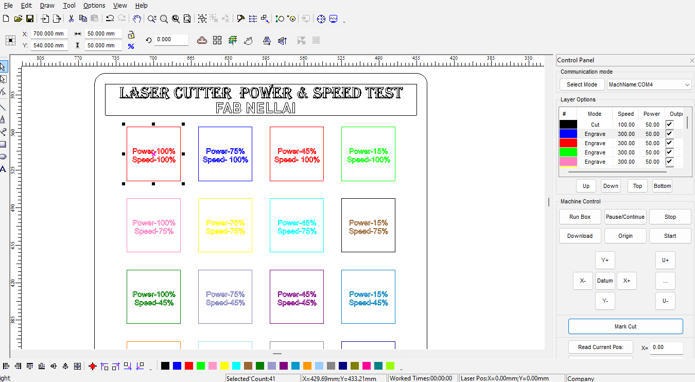This screenshot has width=695, height=382.
Task: Open a file using the folder icon
Action: (18, 19)
